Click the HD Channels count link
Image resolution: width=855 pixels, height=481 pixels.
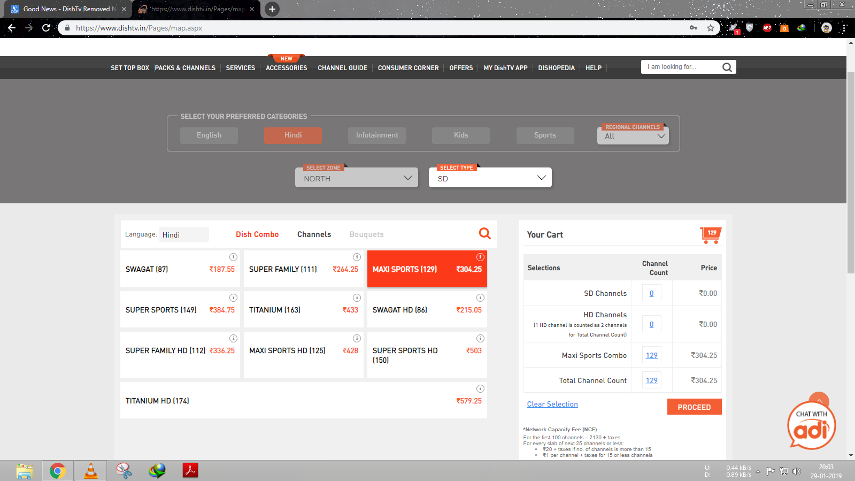point(651,324)
